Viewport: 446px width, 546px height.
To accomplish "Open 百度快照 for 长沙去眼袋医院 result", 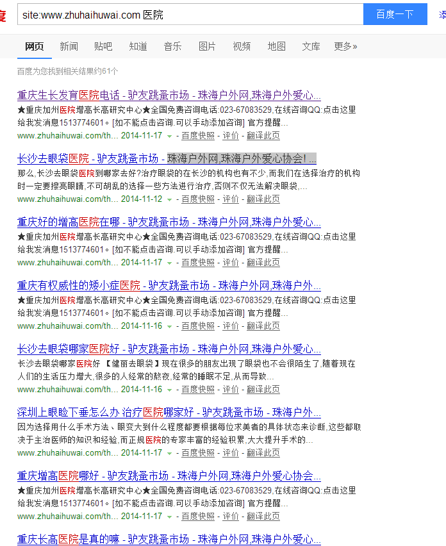I will click(198, 199).
